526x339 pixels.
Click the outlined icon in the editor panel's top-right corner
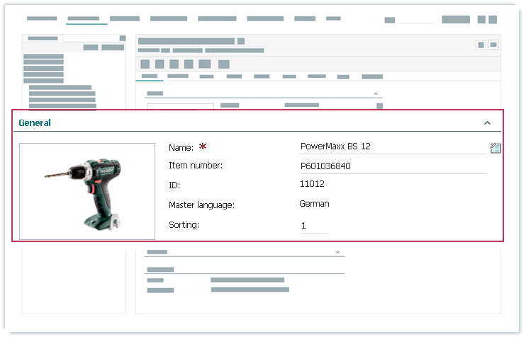(x=493, y=45)
